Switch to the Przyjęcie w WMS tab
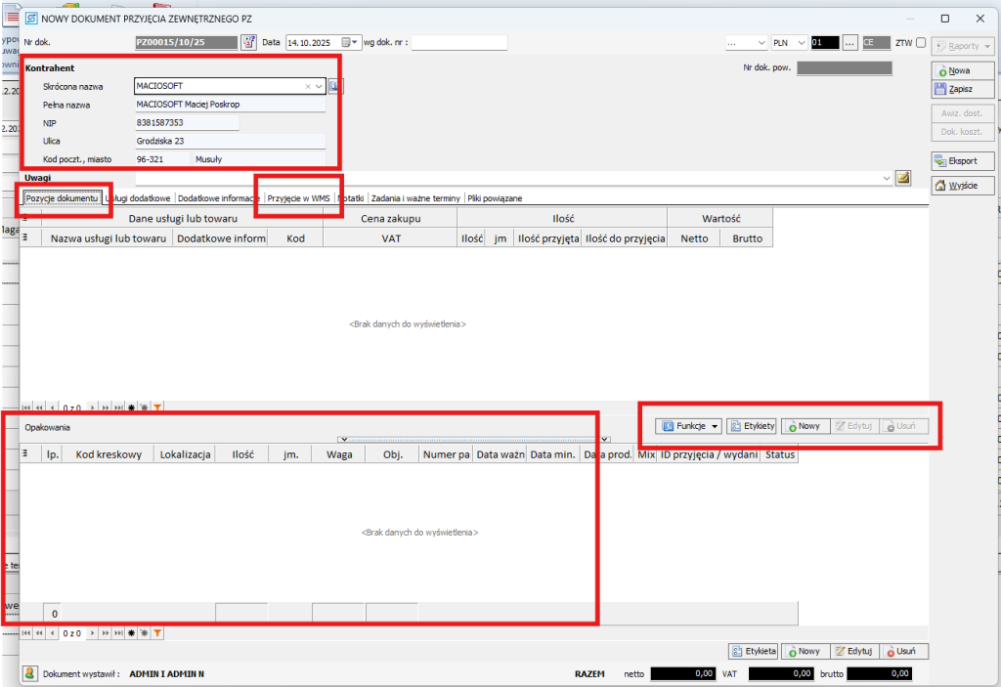 click(x=298, y=198)
